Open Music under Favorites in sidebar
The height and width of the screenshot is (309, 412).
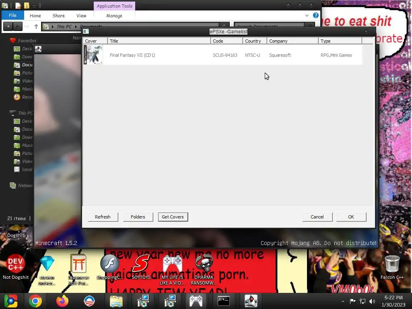[x=23, y=89]
